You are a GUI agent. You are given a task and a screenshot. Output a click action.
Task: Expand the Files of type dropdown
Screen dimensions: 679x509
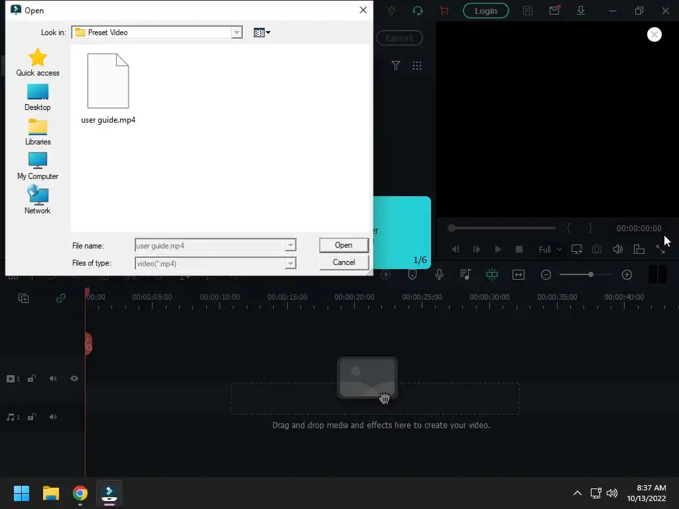pyautogui.click(x=290, y=263)
